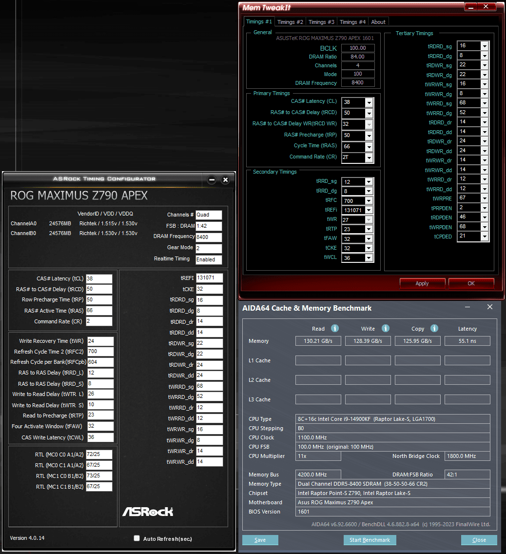This screenshot has width=506, height=554.
Task: Close the Mem TweakIt window
Action: [x=486, y=7]
